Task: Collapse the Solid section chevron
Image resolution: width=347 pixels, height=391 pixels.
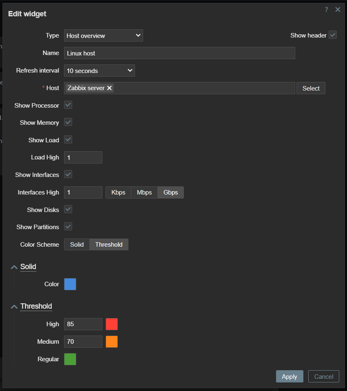Action: [x=14, y=267]
